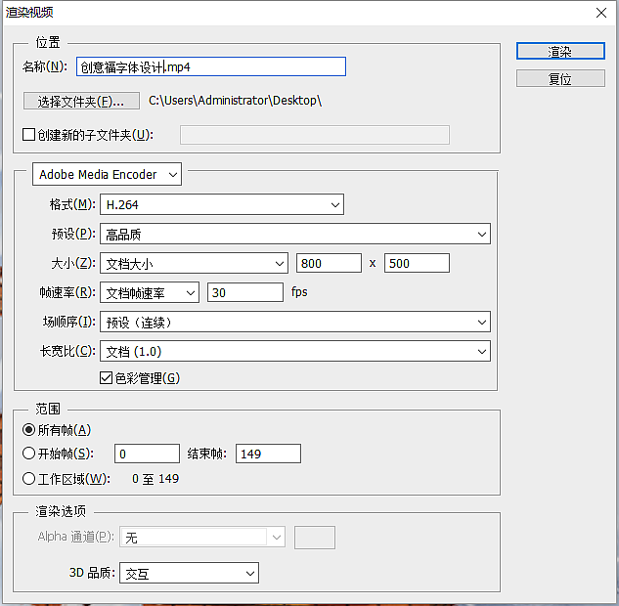Click the 名称 file name field
619x606 pixels.
tap(211, 66)
